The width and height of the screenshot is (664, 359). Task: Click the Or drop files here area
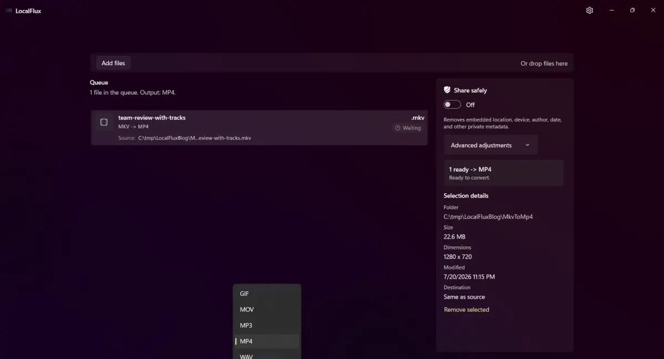(x=544, y=64)
